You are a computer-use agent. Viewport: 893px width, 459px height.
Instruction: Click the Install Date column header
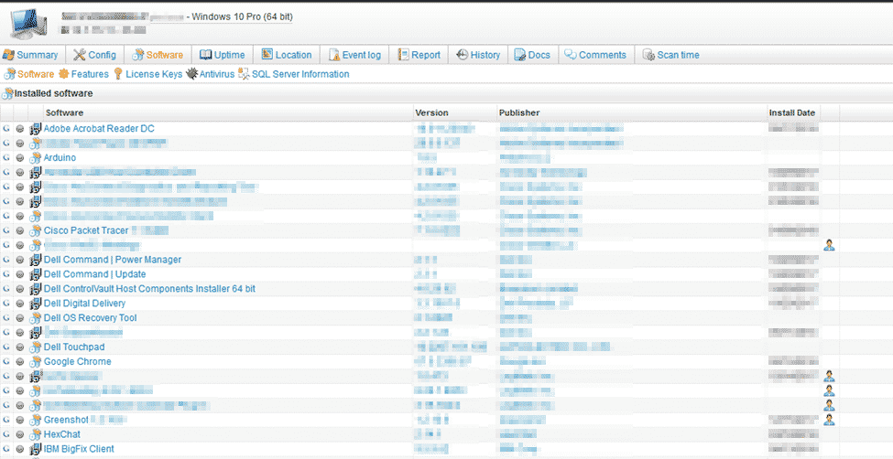pyautogui.click(x=792, y=112)
